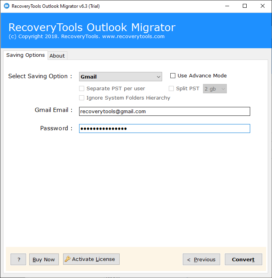The height and width of the screenshot is (278, 272).
Task: Click the RecoveryTools app icon in title bar
Action: (7, 6)
